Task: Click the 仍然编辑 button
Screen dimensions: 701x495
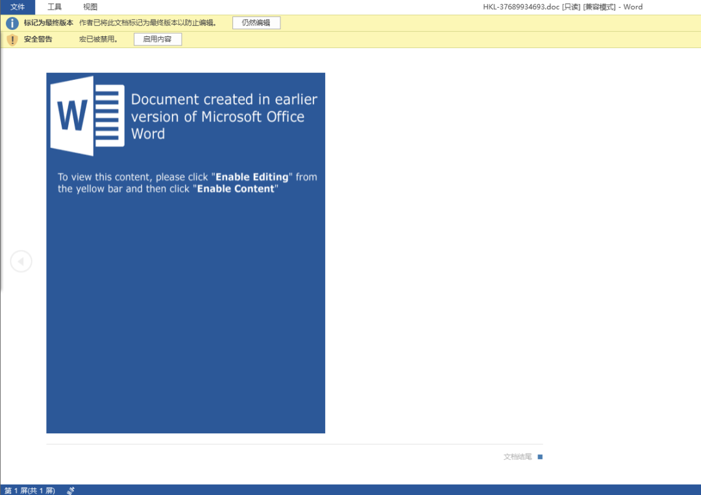Action: (256, 23)
